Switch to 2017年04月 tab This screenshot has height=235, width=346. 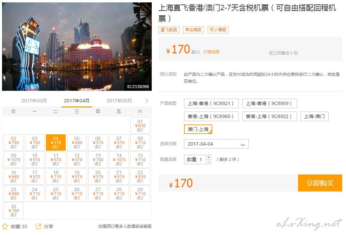point(77,101)
